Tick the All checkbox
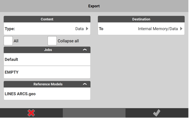The width and height of the screenshot is (189, 118). click(8, 41)
